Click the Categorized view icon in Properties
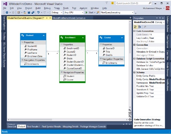This screenshot has height=134, width=171. [136, 26]
